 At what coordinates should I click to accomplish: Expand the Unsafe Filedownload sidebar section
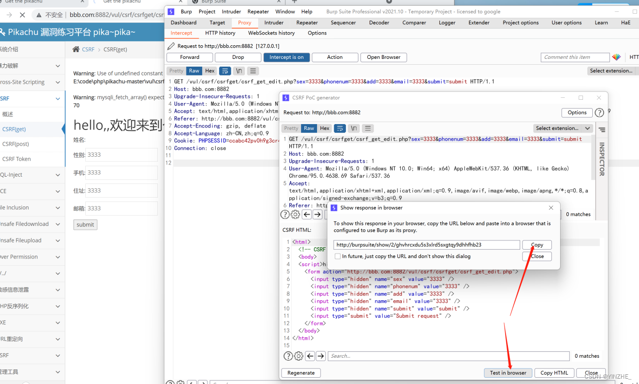32,224
